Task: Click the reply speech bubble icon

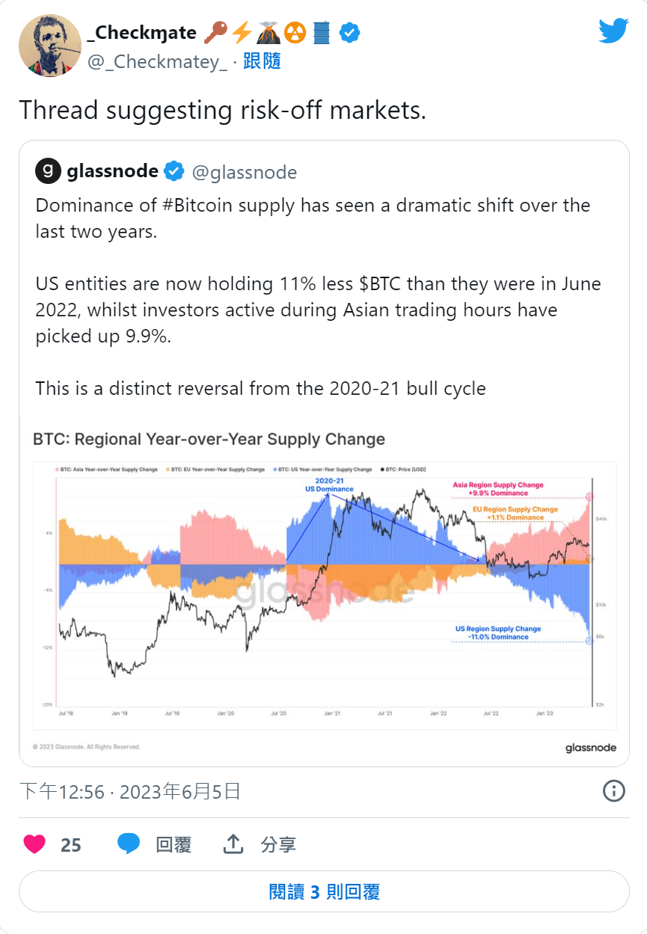Action: [x=129, y=844]
